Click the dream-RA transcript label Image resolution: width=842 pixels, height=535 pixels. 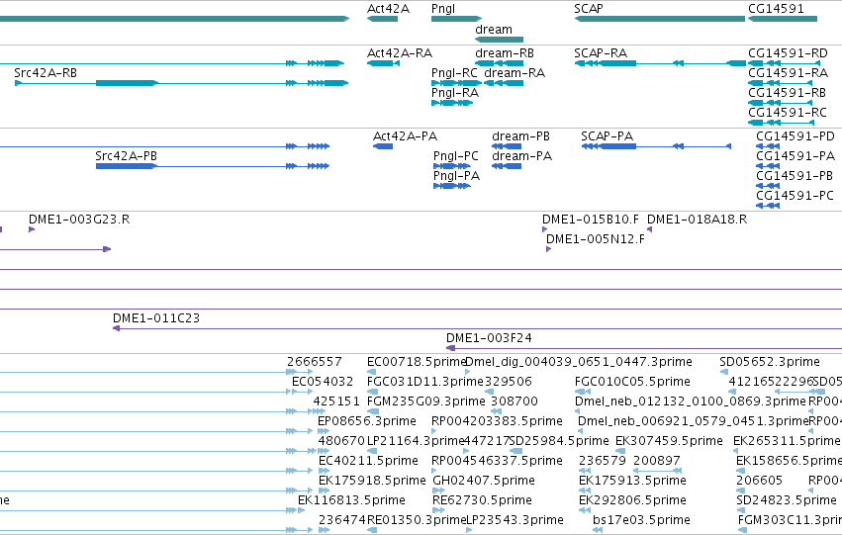(515, 73)
